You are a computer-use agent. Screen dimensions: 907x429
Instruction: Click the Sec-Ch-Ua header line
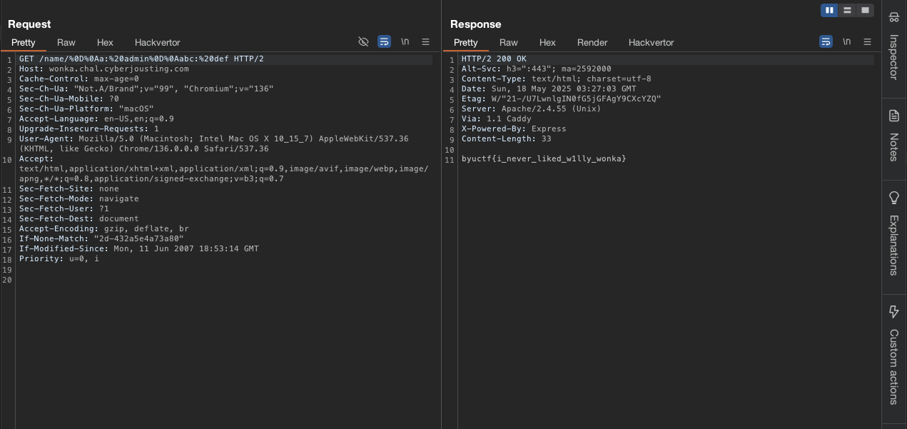point(146,89)
